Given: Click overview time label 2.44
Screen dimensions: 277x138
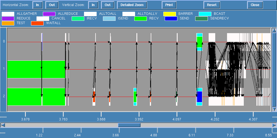Looking at the screenshot, I should pos(77,135).
